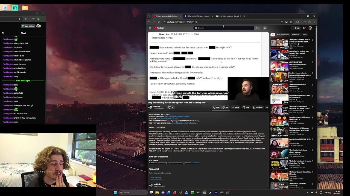Open more options for Epstein Files New Proof video
The image size is (350, 196).
click(313, 40)
